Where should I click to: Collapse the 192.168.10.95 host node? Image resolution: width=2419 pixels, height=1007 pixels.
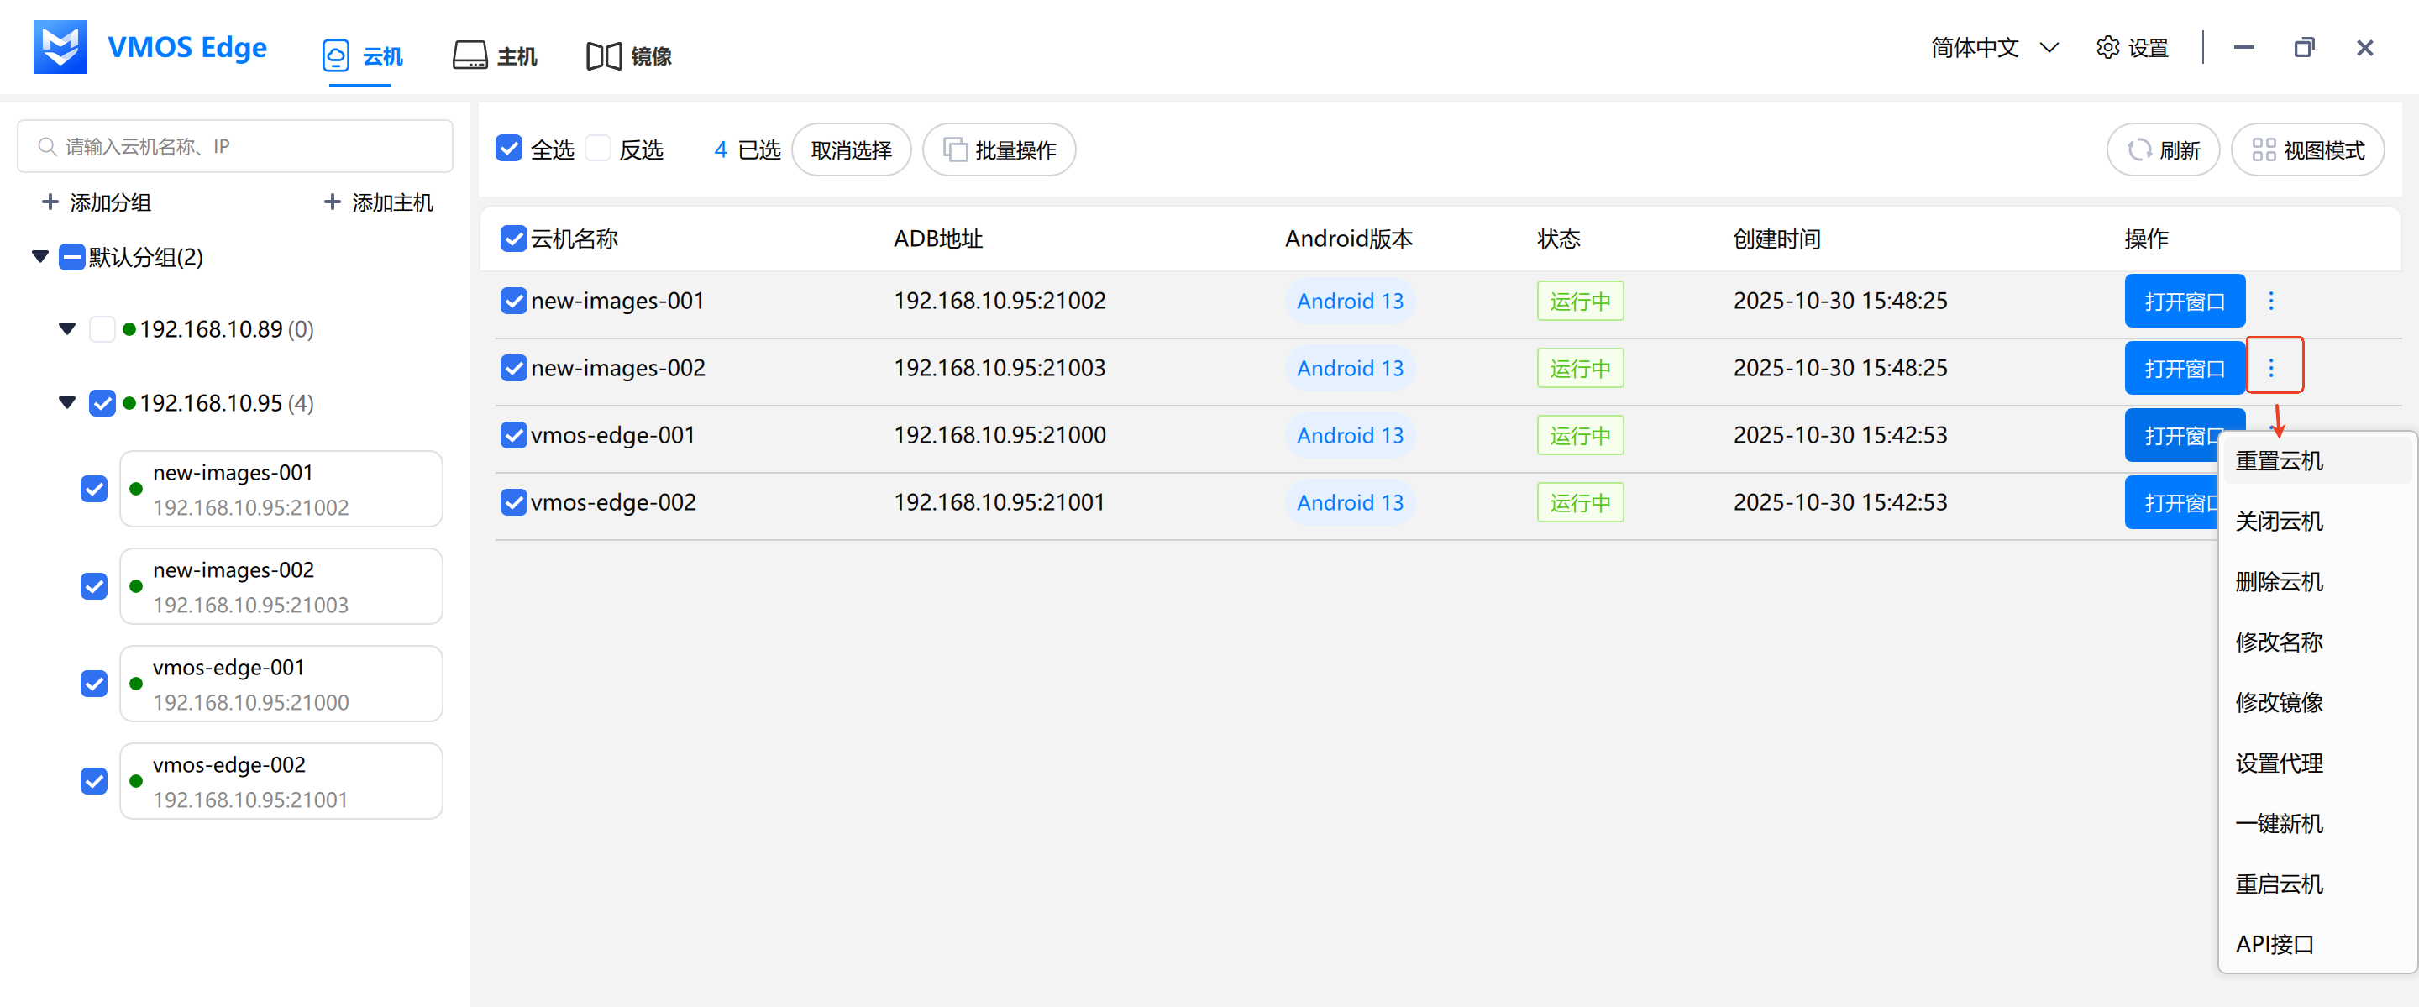coord(67,403)
